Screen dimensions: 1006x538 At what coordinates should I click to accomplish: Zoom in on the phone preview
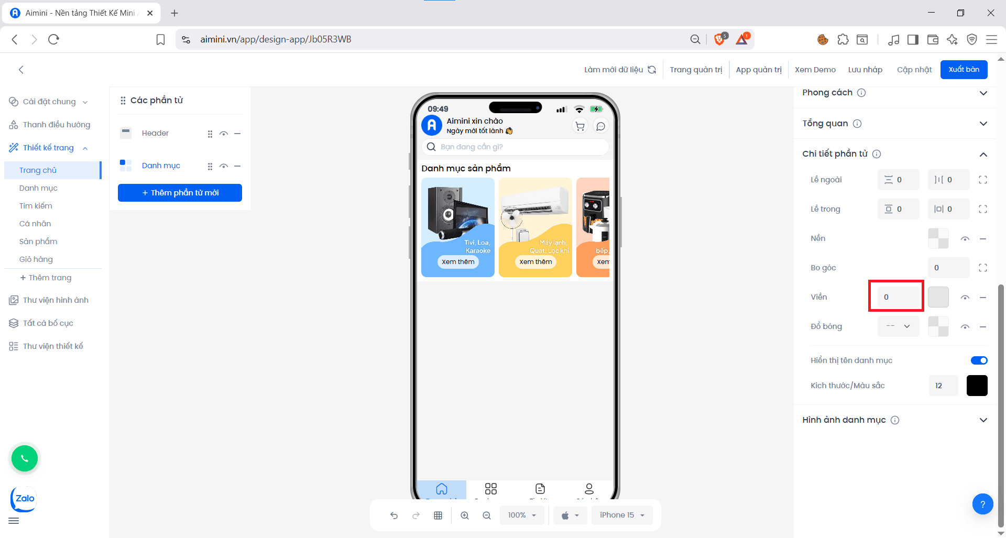(465, 515)
